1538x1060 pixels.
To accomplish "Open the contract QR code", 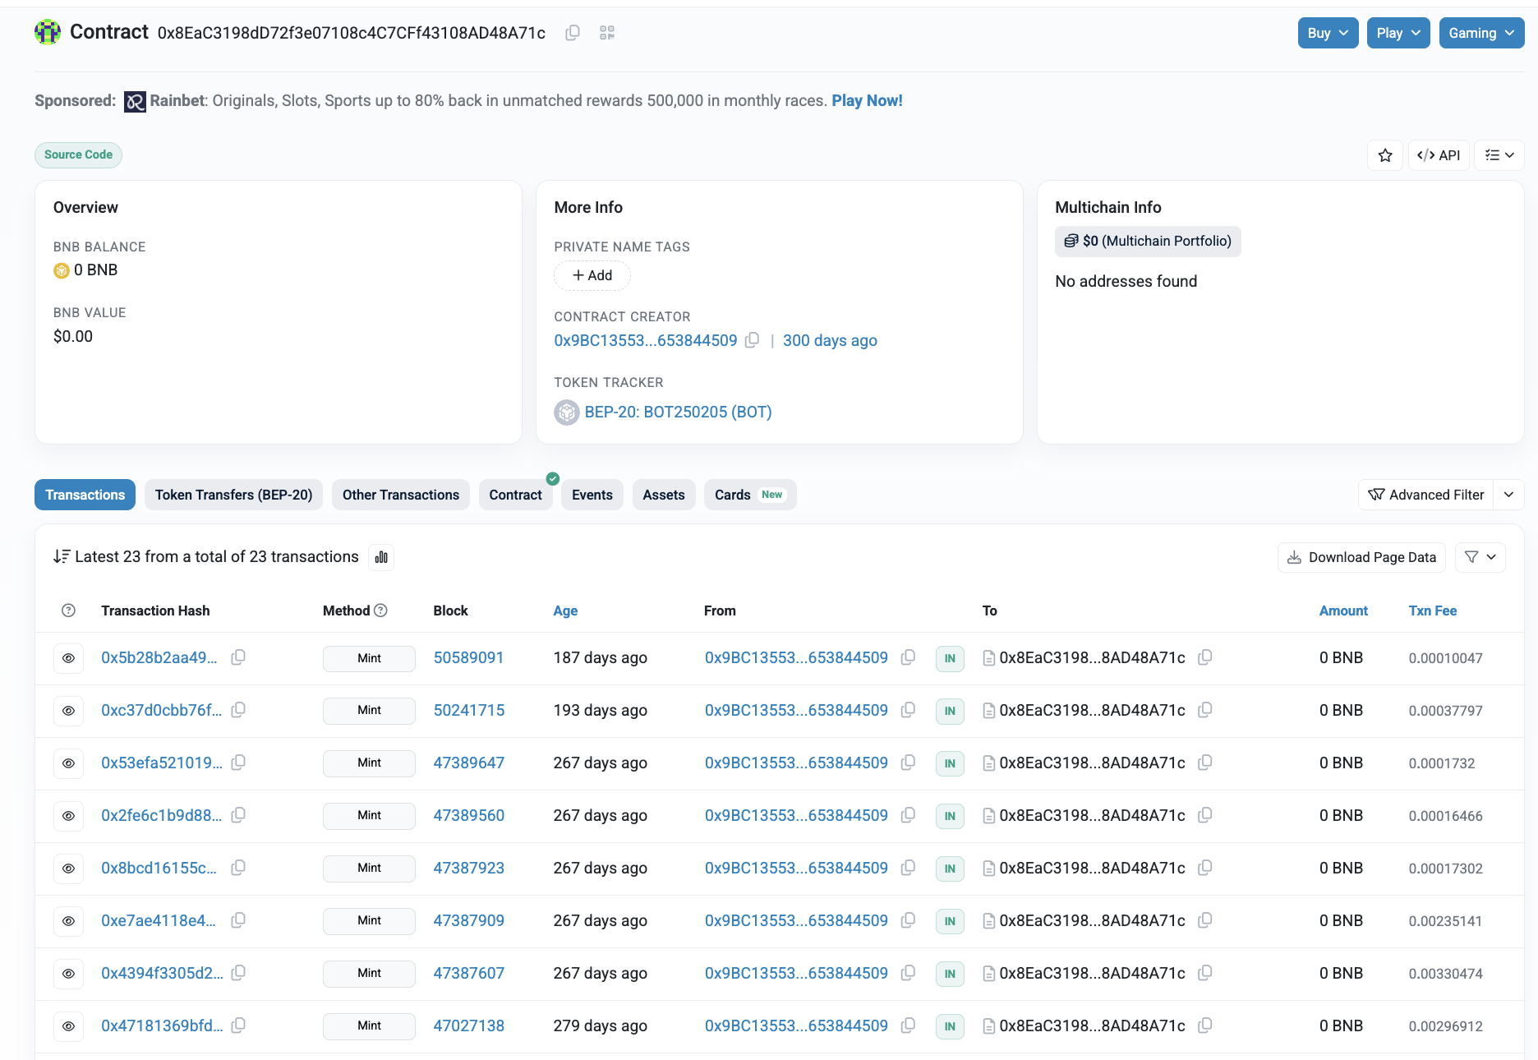I will pos(607,33).
